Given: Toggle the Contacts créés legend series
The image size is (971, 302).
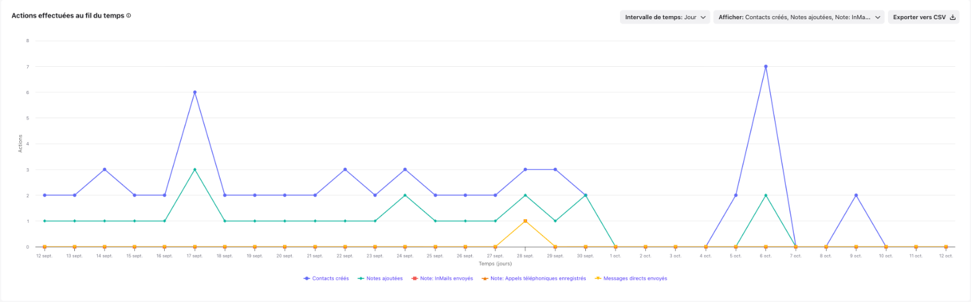Looking at the screenshot, I should tap(326, 278).
